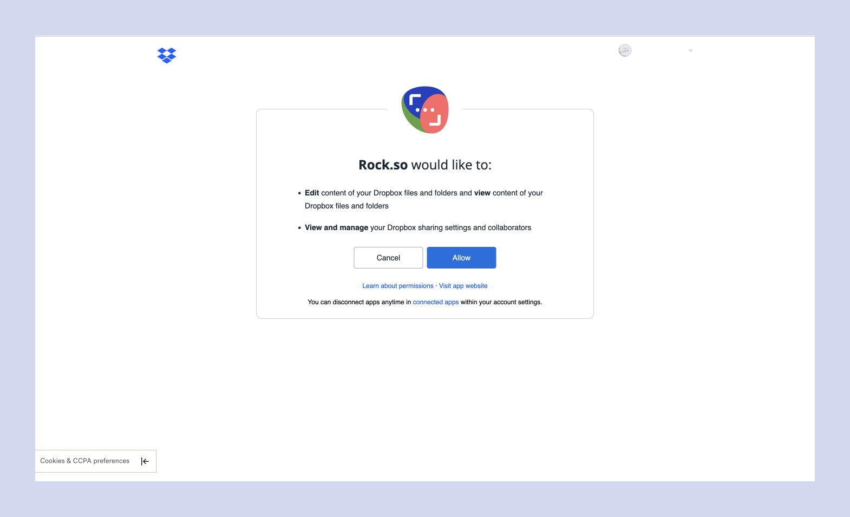Click the bold "Rock.so" name in heading
850x517 pixels.
[x=383, y=165]
